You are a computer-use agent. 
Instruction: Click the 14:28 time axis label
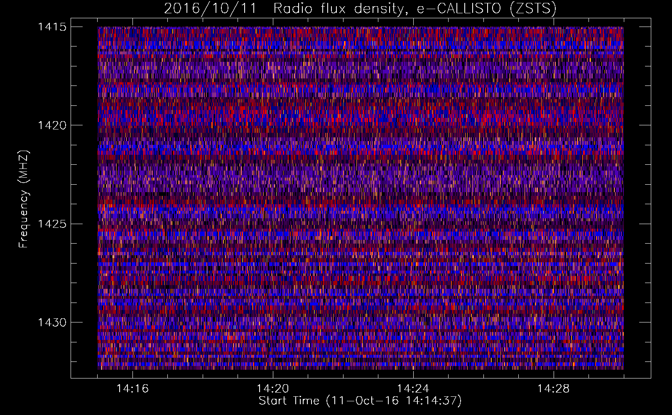pos(554,389)
